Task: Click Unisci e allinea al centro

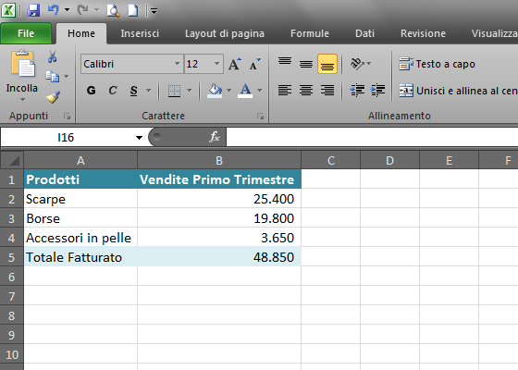Action: click(458, 91)
